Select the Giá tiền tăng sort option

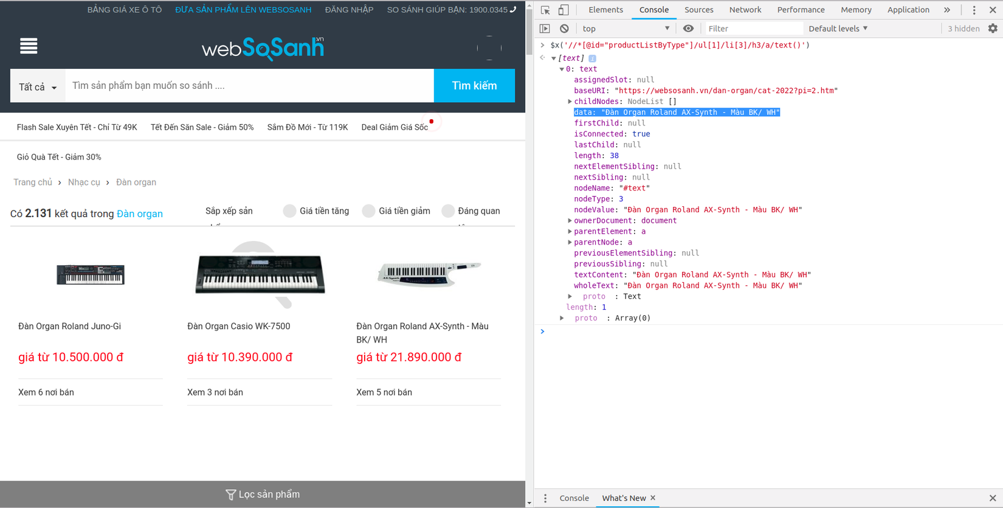(x=289, y=211)
